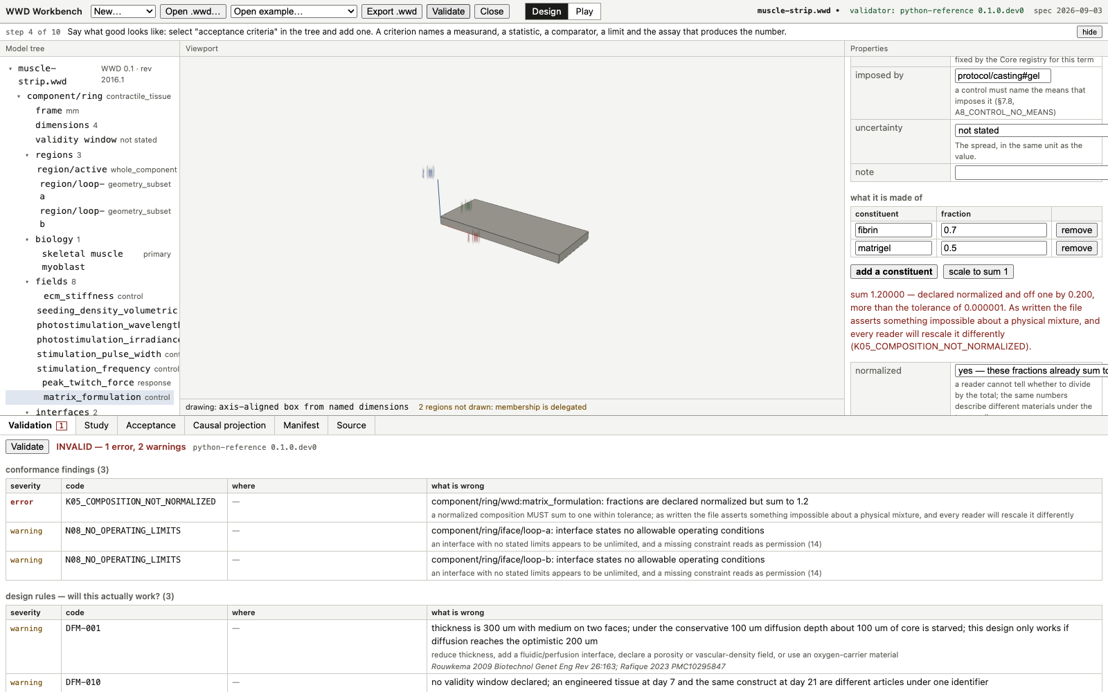
Task: Collapse the fields node
Action: pos(27,282)
